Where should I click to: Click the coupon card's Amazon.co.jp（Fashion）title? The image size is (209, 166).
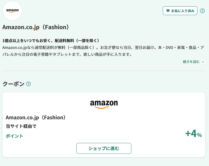coord(36,117)
